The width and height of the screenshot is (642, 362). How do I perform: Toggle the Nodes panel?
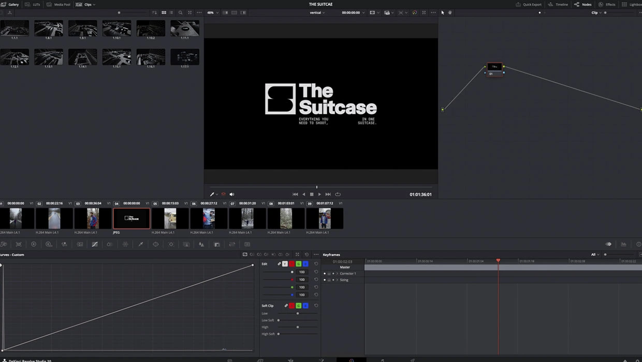point(583,4)
